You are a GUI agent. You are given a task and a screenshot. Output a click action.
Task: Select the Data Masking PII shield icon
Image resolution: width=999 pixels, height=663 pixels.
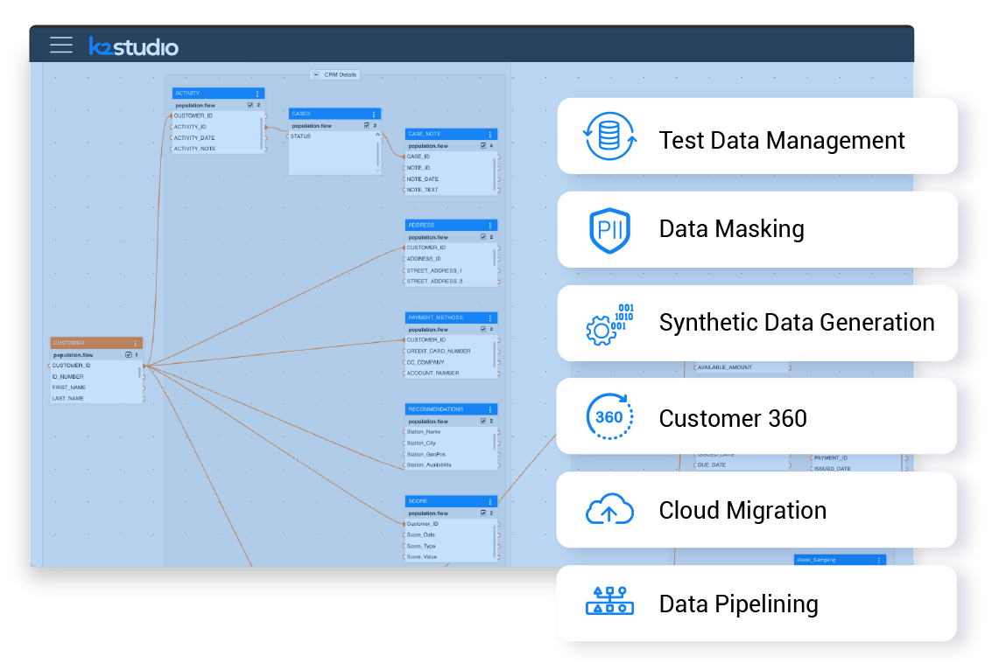coord(609,229)
